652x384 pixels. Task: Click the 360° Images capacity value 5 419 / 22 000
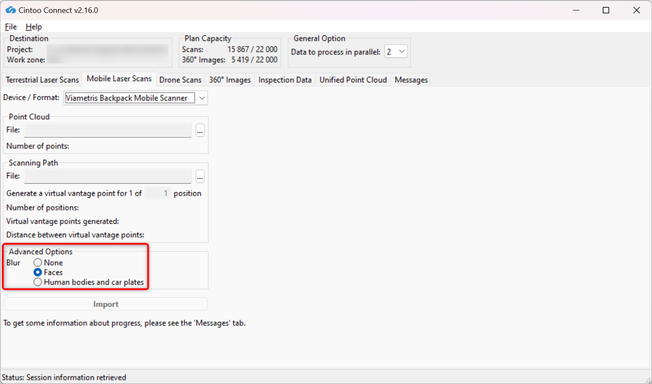(x=254, y=60)
